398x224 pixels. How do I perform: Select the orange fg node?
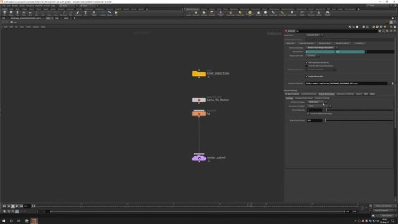pos(199,113)
